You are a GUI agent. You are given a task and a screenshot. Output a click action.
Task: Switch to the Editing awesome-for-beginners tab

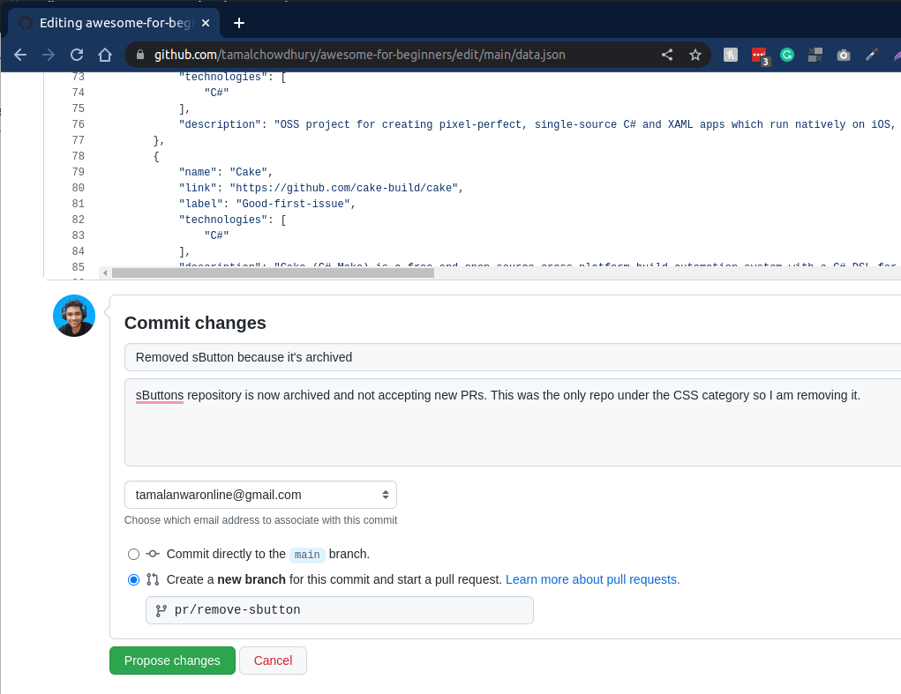coord(114,23)
